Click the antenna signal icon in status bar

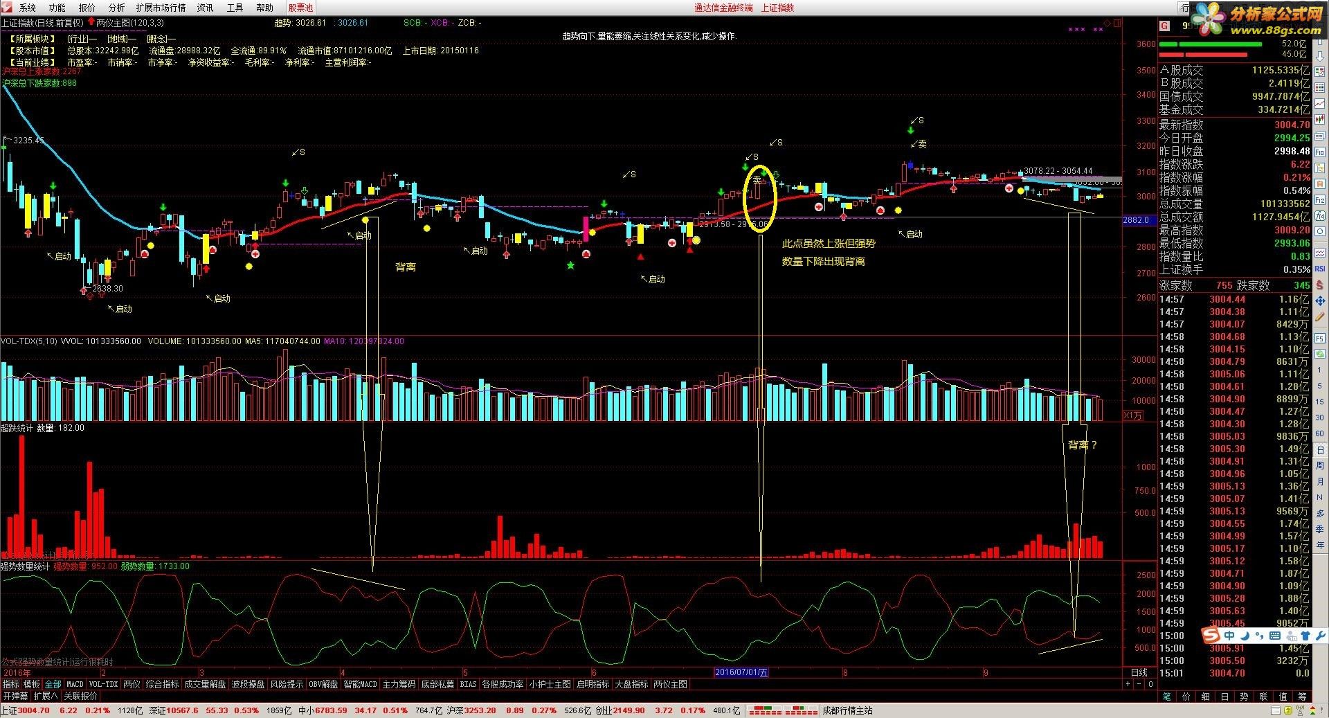coord(1300,710)
